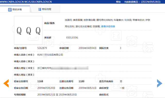This screenshot has width=165, height=98.
Task: Select registration announcement number 1180
Action: [x=81, y=81]
